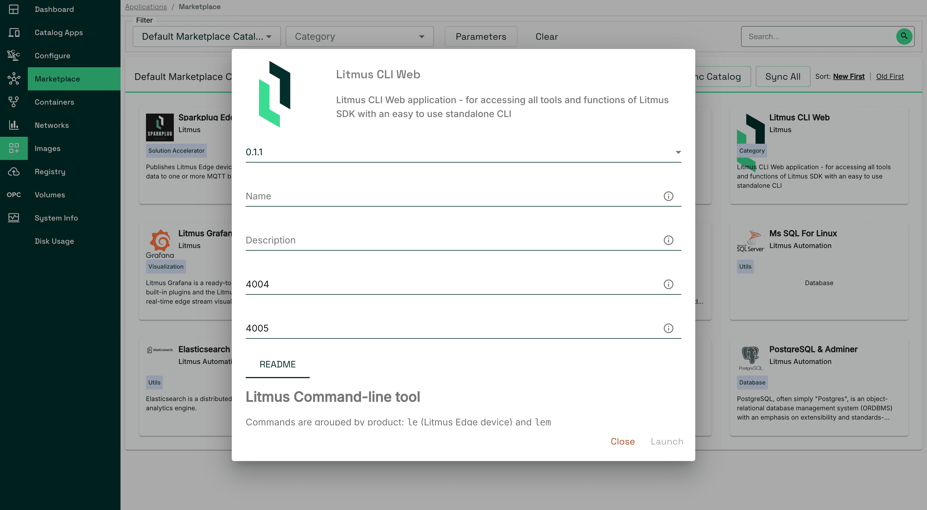Sort by Old First
This screenshot has height=510, width=927.
click(x=890, y=76)
